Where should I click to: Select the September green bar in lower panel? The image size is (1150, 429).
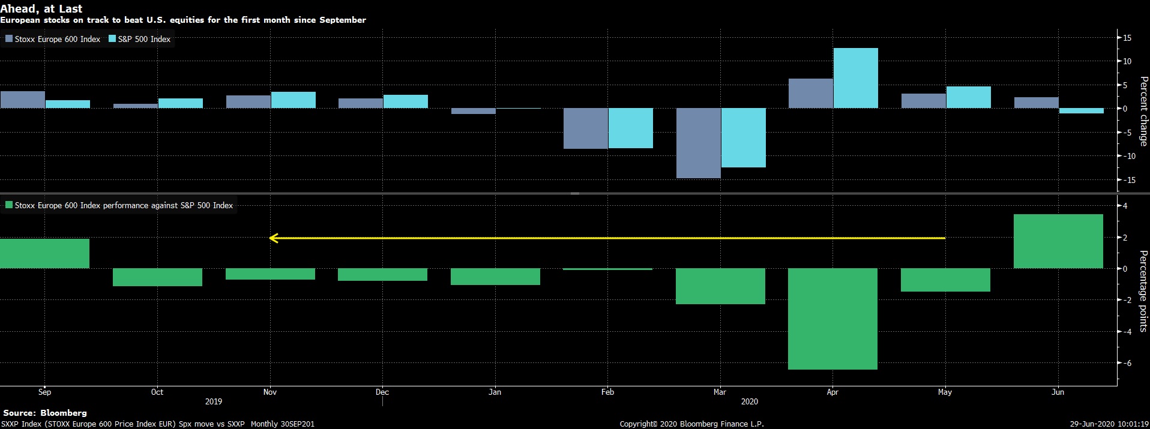pos(44,253)
